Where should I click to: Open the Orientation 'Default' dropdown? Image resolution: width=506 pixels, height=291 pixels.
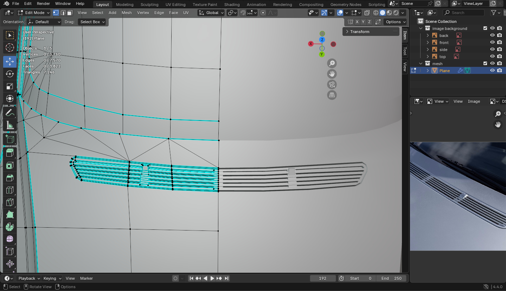click(45, 22)
